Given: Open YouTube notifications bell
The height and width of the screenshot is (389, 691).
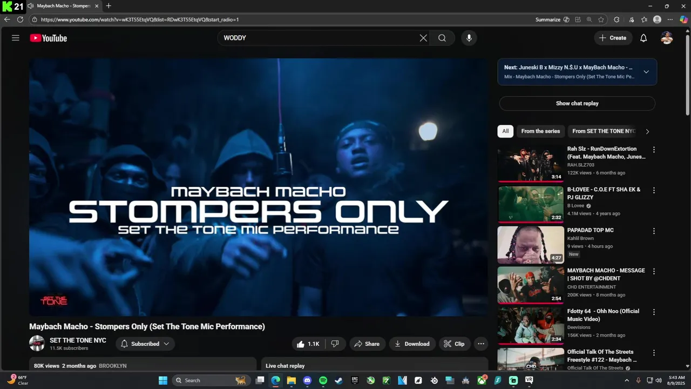Looking at the screenshot, I should coord(643,38).
